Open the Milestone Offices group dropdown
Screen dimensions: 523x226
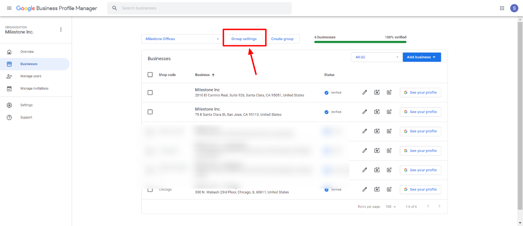[182, 39]
